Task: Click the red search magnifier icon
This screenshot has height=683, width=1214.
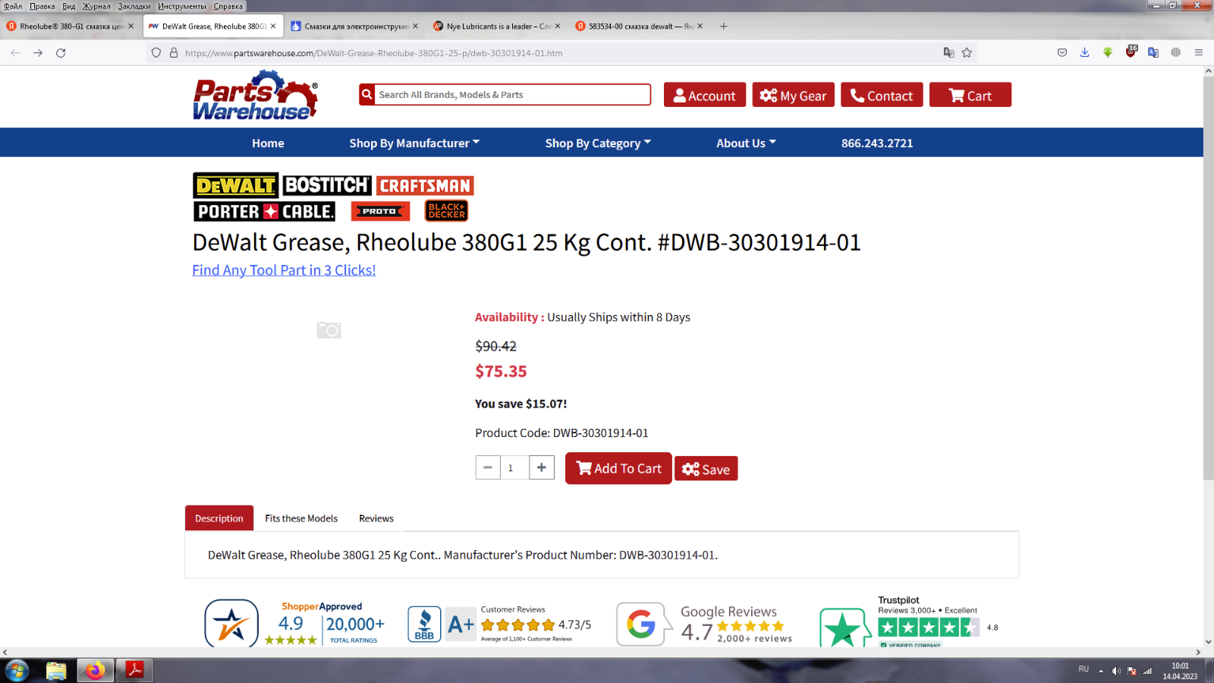Action: (x=367, y=95)
